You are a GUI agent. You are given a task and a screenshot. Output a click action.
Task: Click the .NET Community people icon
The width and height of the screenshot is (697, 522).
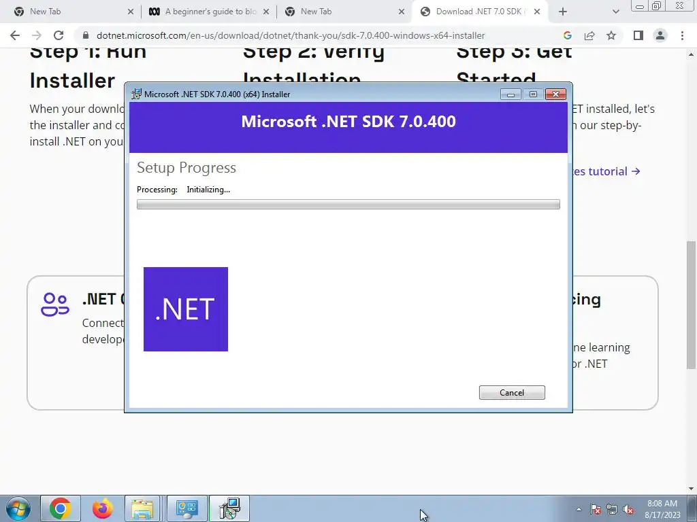(x=55, y=304)
